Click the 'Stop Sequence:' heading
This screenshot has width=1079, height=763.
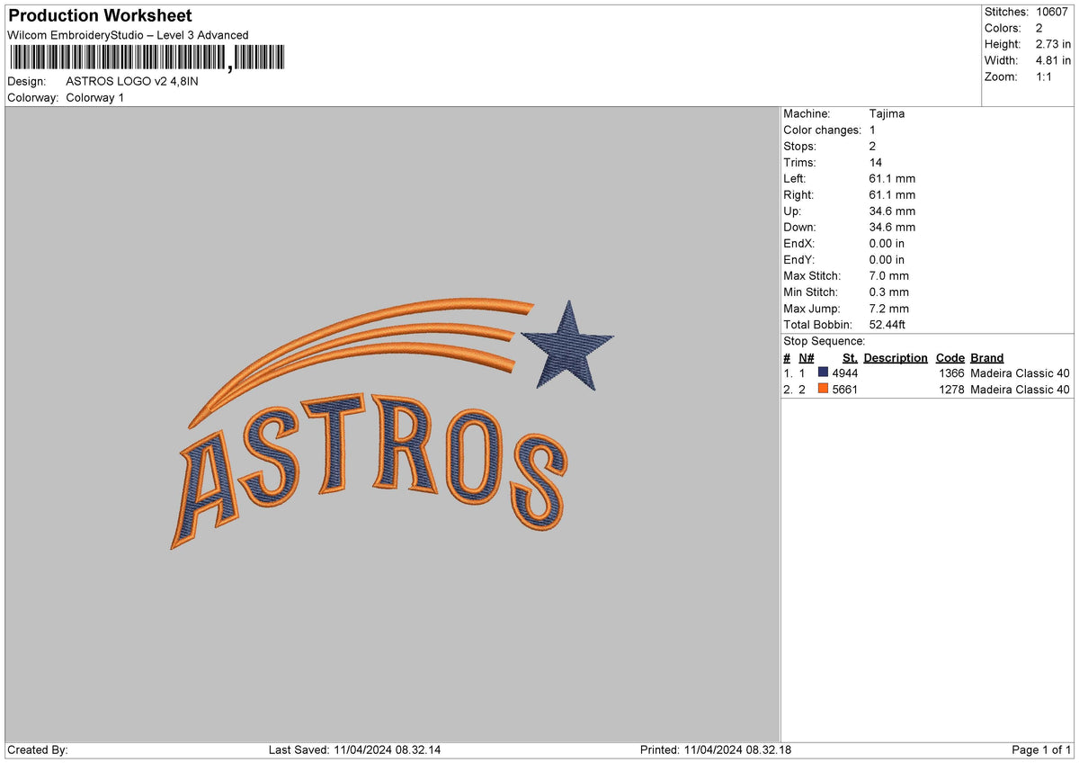tap(825, 341)
